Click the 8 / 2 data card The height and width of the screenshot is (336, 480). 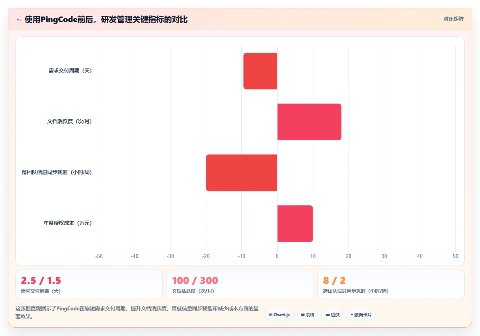391,284
